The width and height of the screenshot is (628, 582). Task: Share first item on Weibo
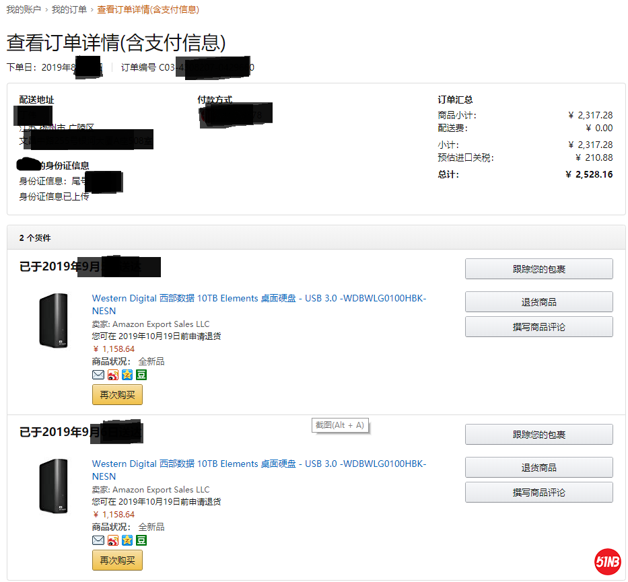[x=112, y=375]
